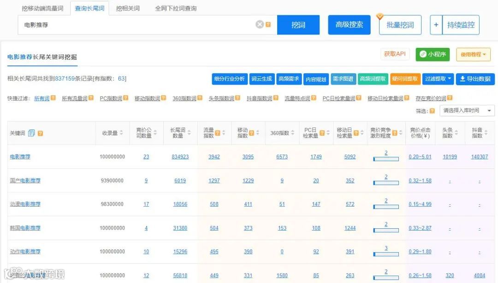Click the 导出数据 export button
The height and width of the screenshot is (283, 498).
point(475,79)
